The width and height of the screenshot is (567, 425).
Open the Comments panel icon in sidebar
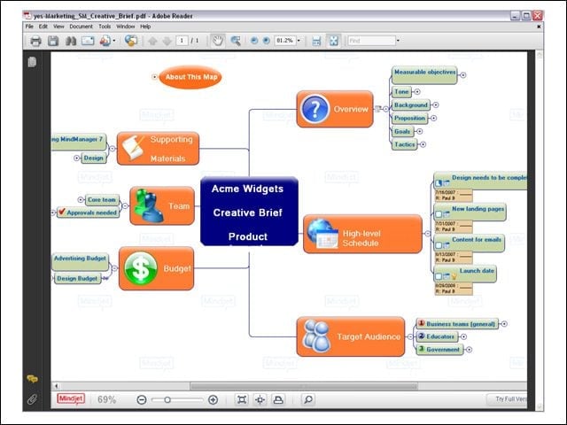(x=32, y=379)
